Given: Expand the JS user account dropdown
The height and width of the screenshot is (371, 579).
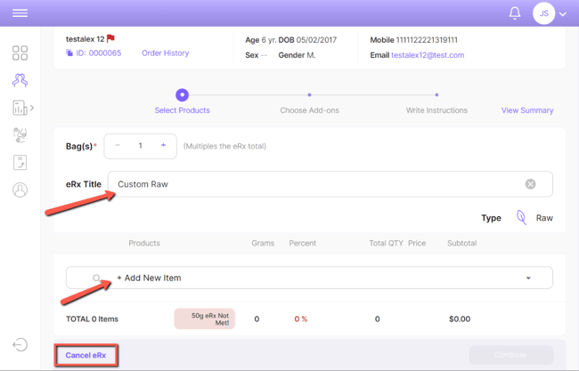Looking at the screenshot, I should (562, 14).
